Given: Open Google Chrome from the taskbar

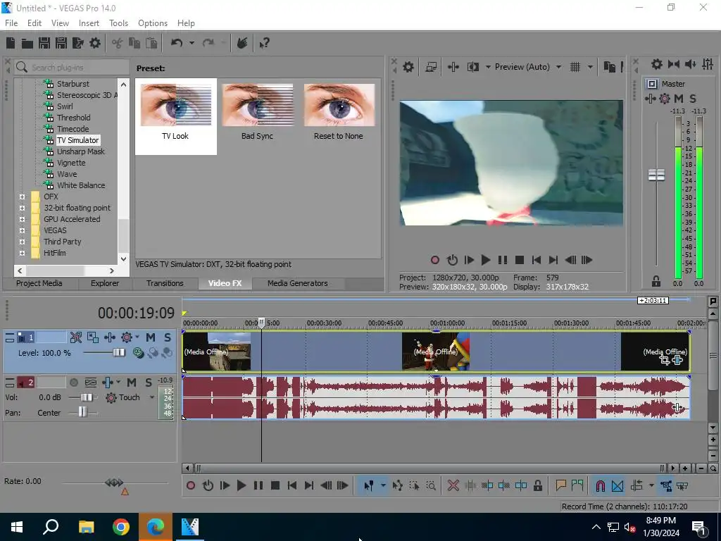Looking at the screenshot, I should pyautogui.click(x=121, y=527).
